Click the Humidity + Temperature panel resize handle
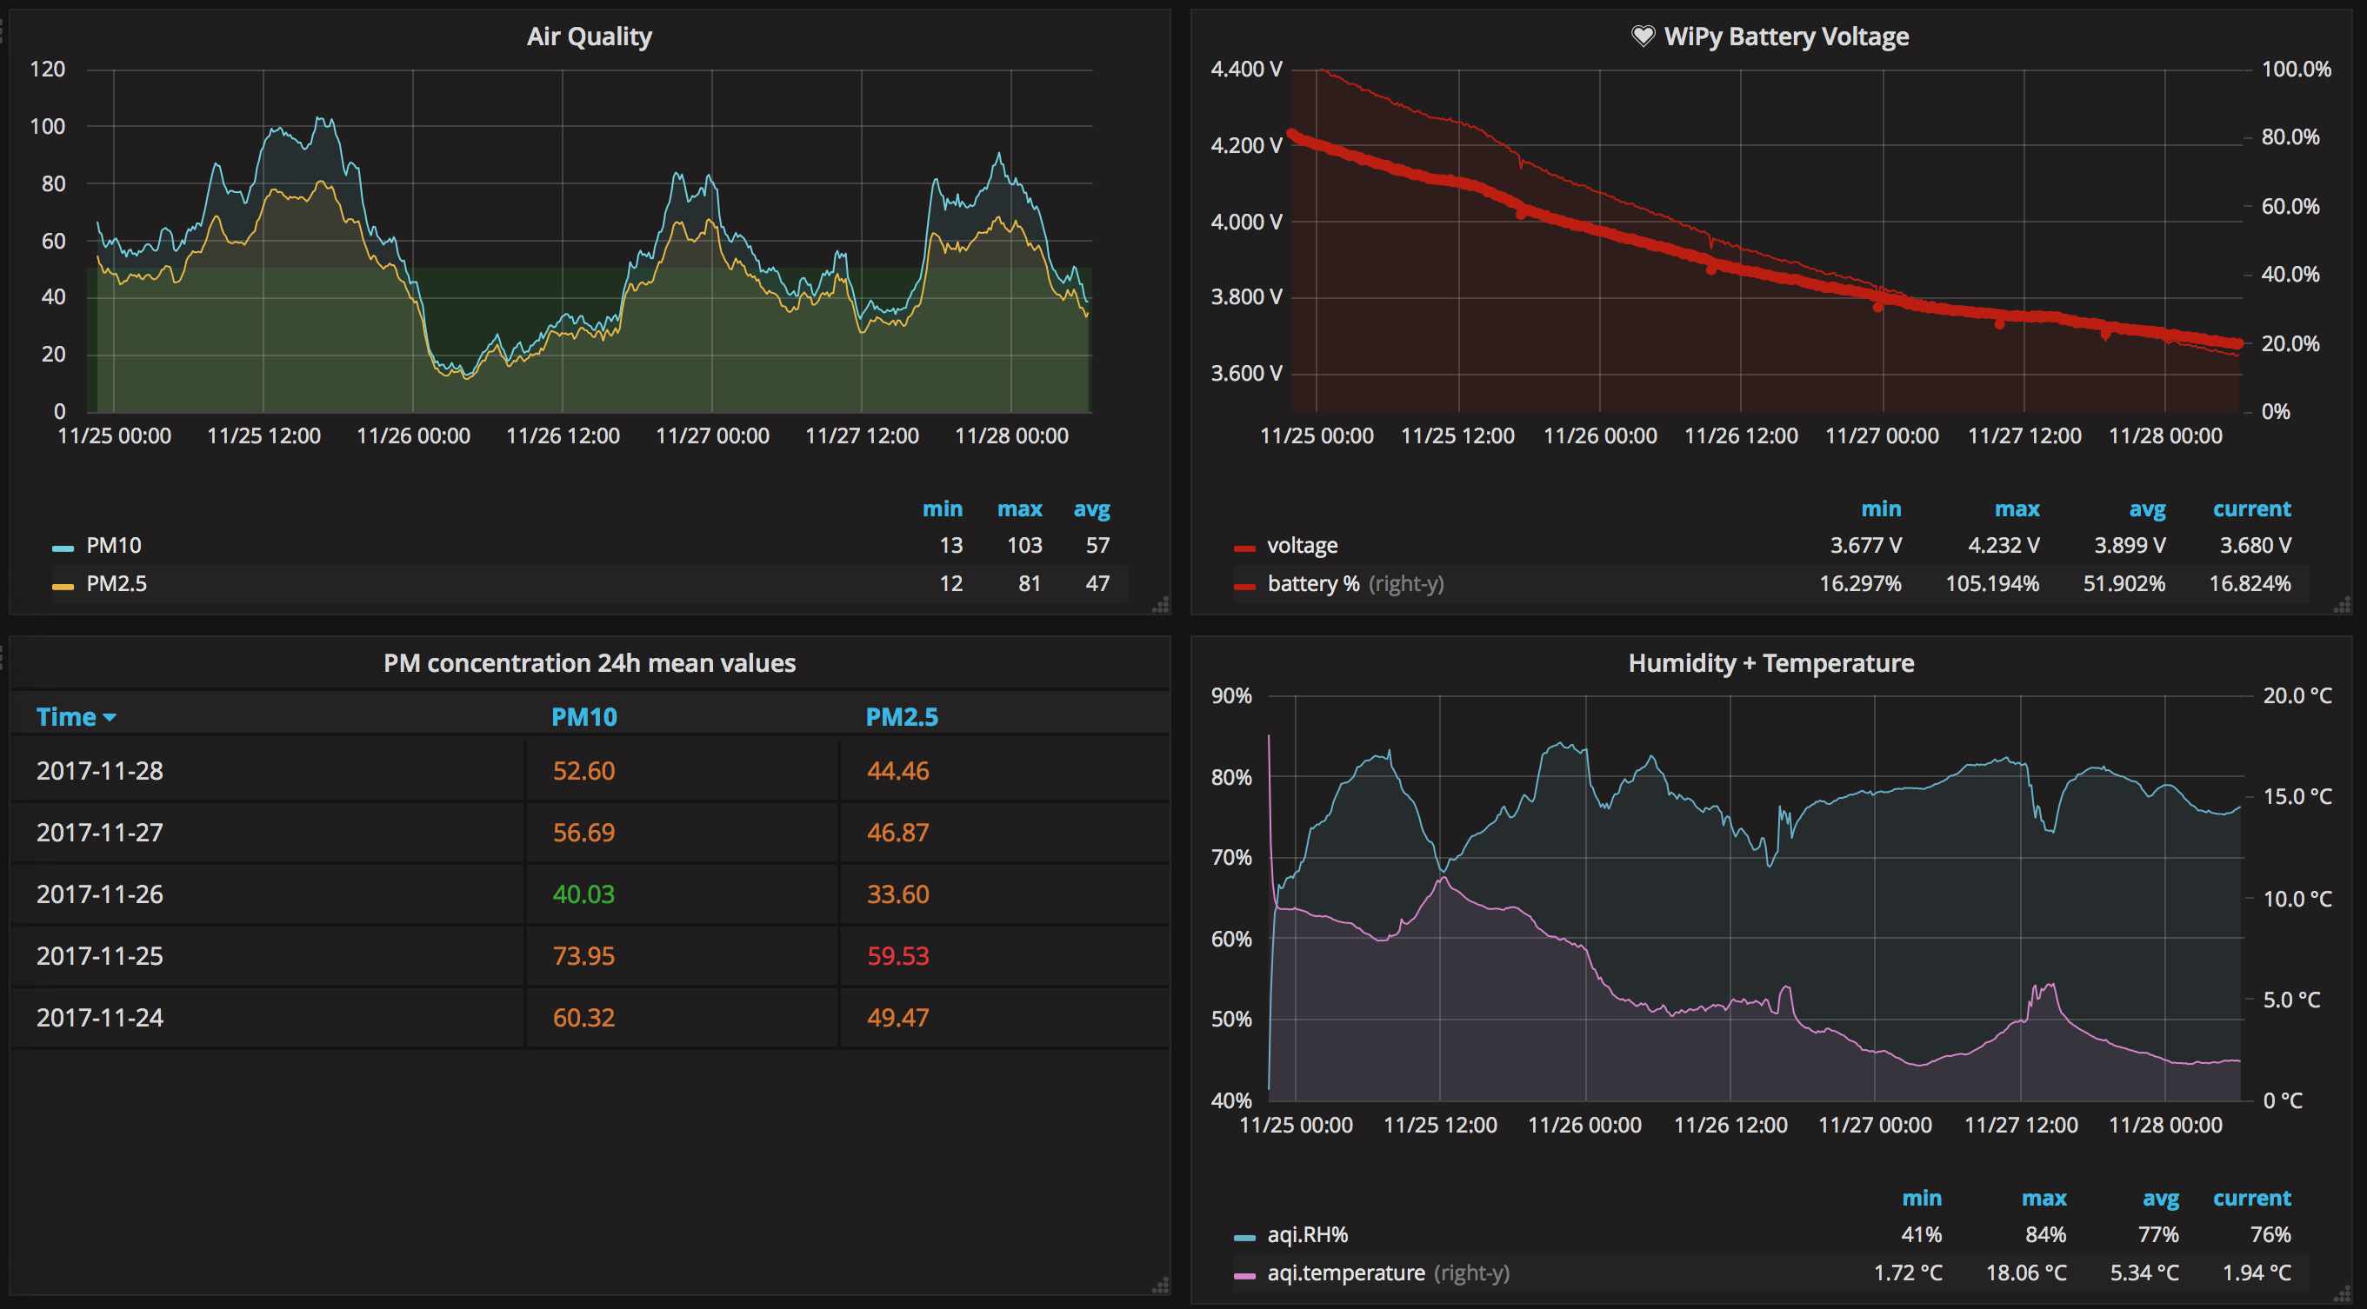The image size is (2367, 1309). [2342, 1294]
